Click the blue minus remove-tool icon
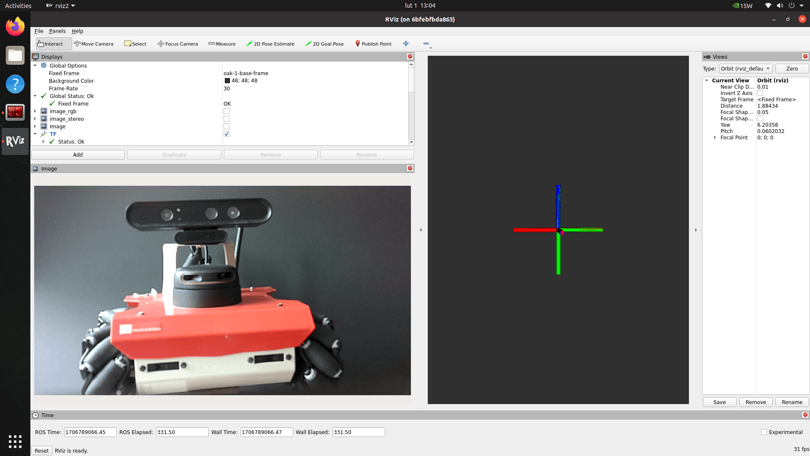The width and height of the screenshot is (810, 456). tap(426, 43)
